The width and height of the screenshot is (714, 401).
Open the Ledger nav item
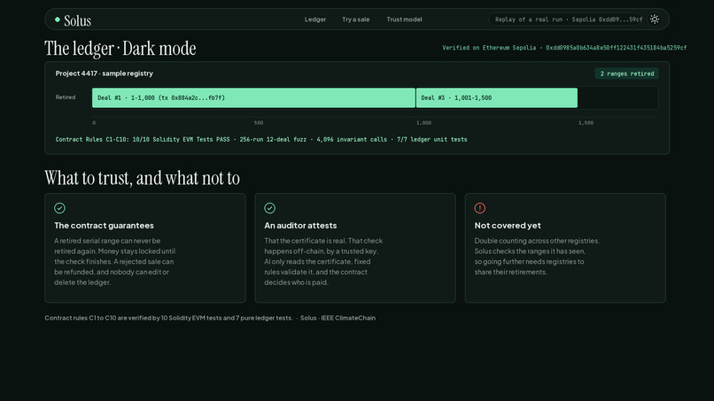[315, 19]
